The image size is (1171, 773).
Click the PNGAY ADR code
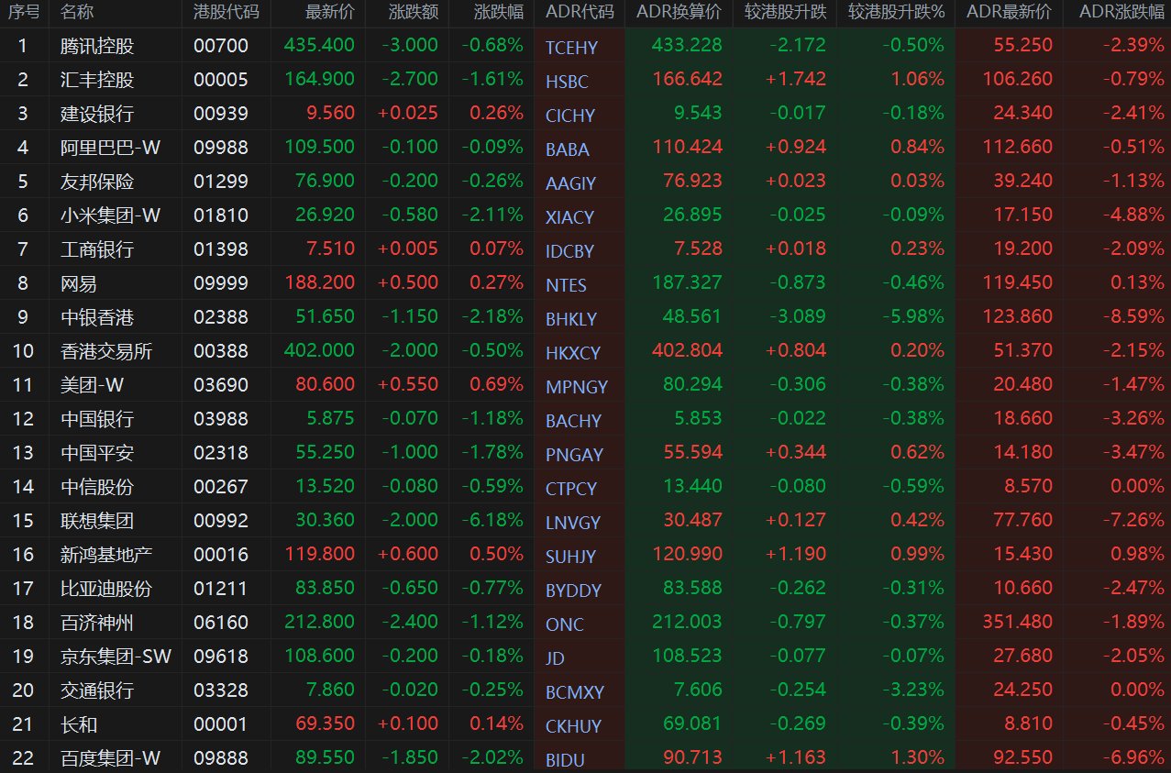574,455
